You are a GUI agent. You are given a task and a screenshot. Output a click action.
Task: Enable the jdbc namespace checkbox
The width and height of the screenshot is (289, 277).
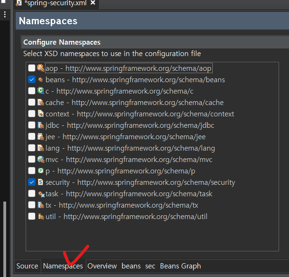32,125
